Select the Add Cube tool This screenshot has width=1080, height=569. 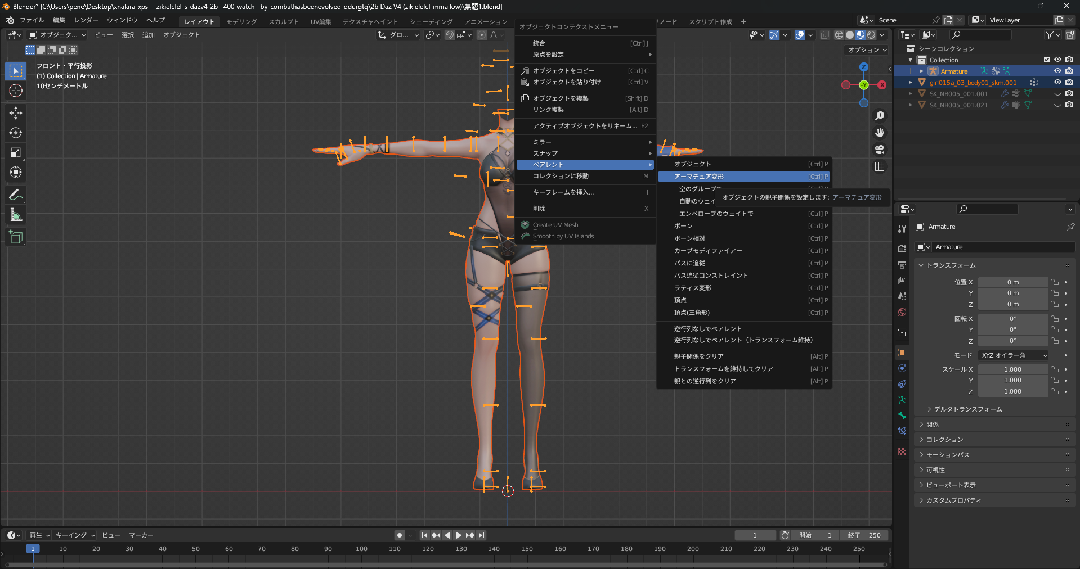click(x=16, y=237)
